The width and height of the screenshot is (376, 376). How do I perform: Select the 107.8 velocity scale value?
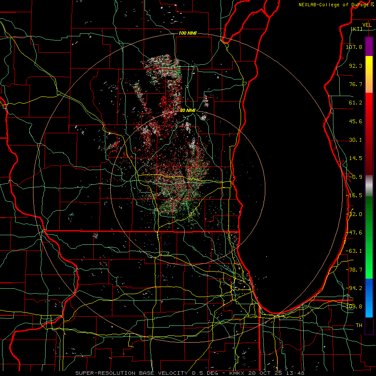(354, 47)
